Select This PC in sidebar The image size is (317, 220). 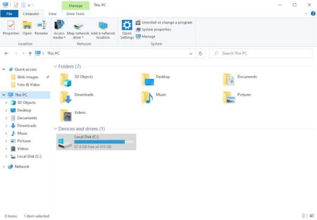tap(21, 95)
